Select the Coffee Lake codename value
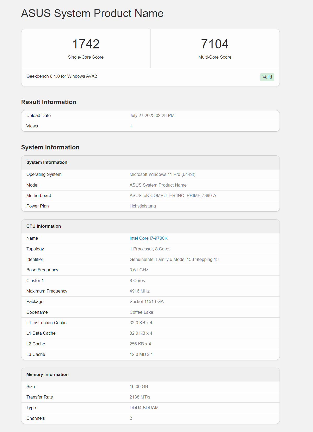Image resolution: width=313 pixels, height=432 pixels. (141, 312)
